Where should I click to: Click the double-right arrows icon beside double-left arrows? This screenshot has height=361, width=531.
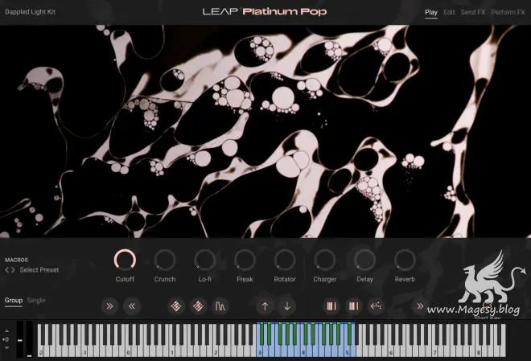click(109, 306)
